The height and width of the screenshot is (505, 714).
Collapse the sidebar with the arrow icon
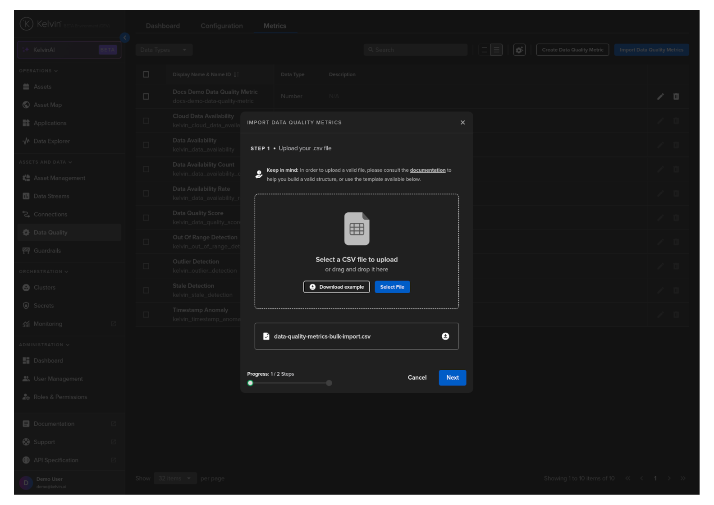(125, 38)
